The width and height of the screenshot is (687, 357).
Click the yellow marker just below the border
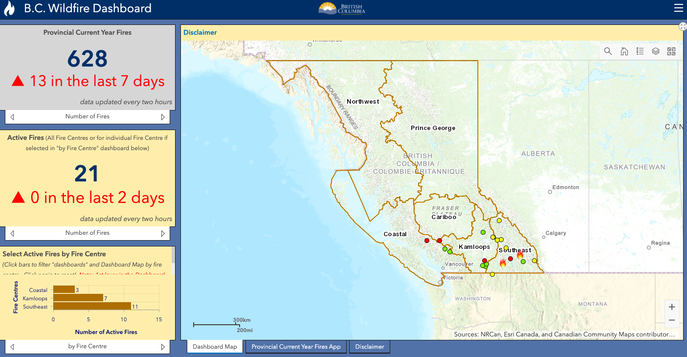(x=492, y=274)
